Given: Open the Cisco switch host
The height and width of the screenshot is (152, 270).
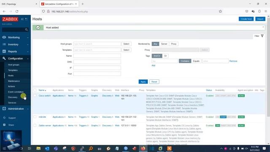Looking at the screenshot, I should [x=45, y=96].
